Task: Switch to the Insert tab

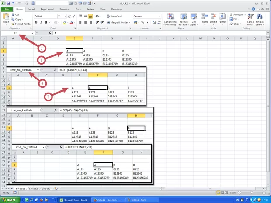Action: point(31,9)
